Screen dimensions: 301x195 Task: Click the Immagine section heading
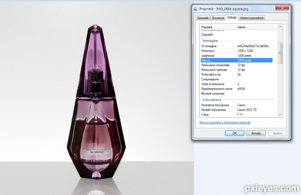click(x=210, y=41)
